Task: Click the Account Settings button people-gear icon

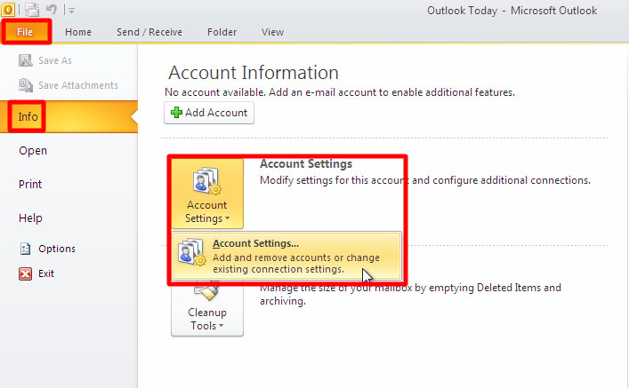Action: [207, 181]
